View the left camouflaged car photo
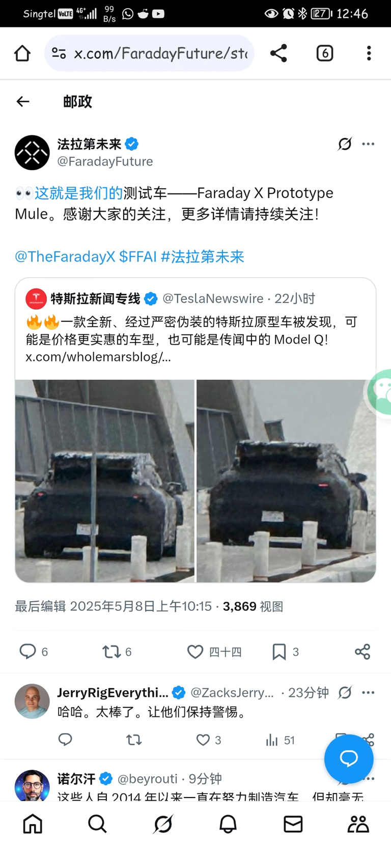Image resolution: width=391 pixels, height=847 pixels. pos(105,481)
